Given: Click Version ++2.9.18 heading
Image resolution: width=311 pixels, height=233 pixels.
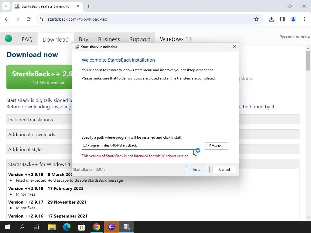Looking at the screenshot, I should click(26, 188).
